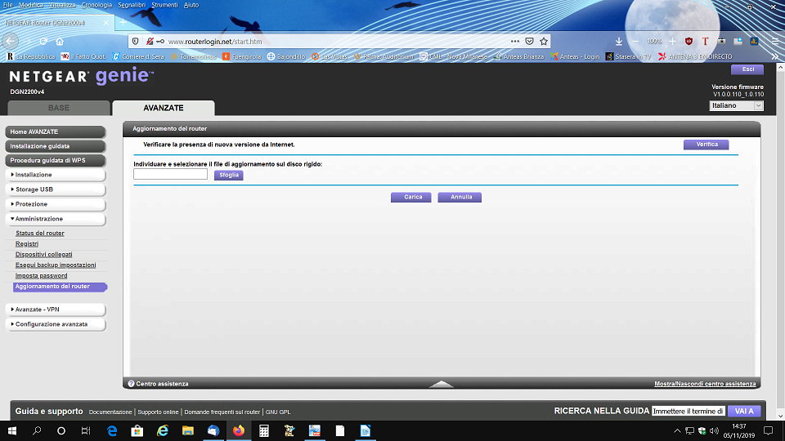Expand Configurazione avanzata section

point(56,324)
